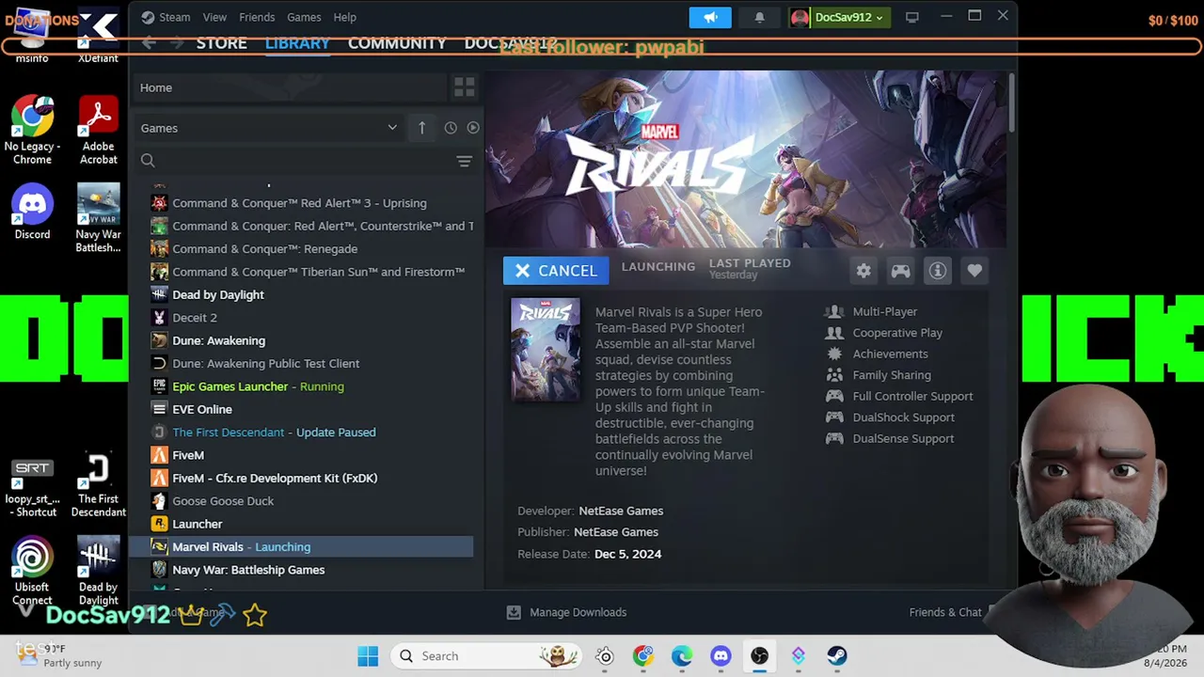This screenshot has height=677, width=1204.
Task: Show Marvel Rivals game info panel
Action: [938, 271]
